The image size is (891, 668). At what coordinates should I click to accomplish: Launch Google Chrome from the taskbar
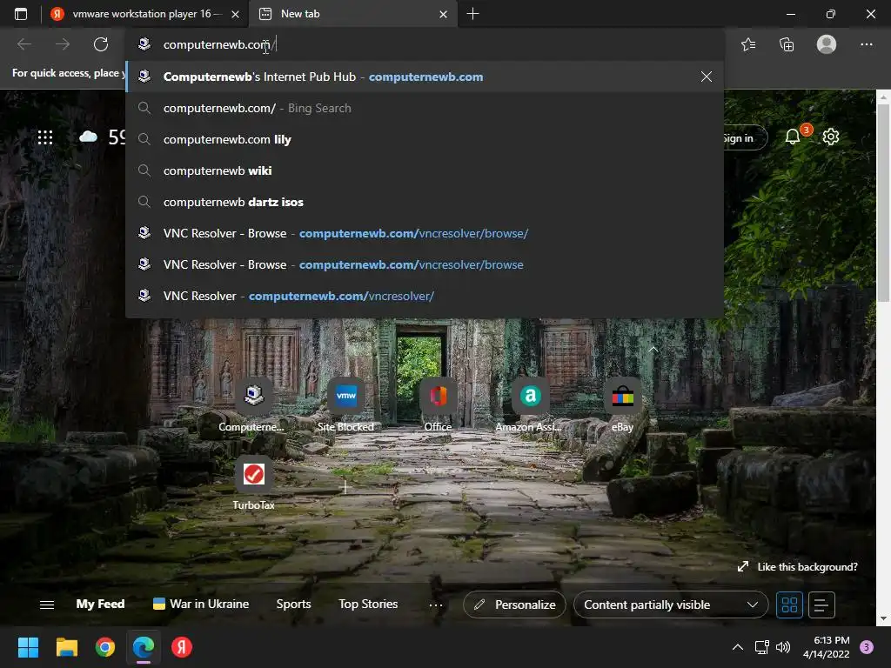tap(105, 647)
